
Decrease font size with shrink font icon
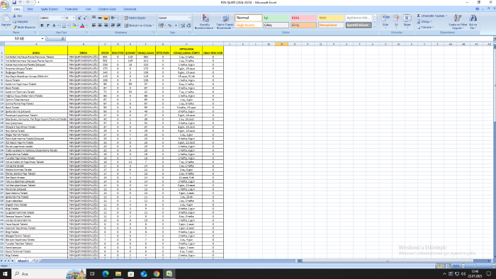84,18
